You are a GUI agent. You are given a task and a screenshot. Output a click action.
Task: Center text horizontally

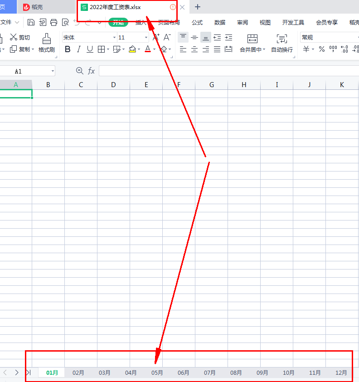[x=194, y=49]
